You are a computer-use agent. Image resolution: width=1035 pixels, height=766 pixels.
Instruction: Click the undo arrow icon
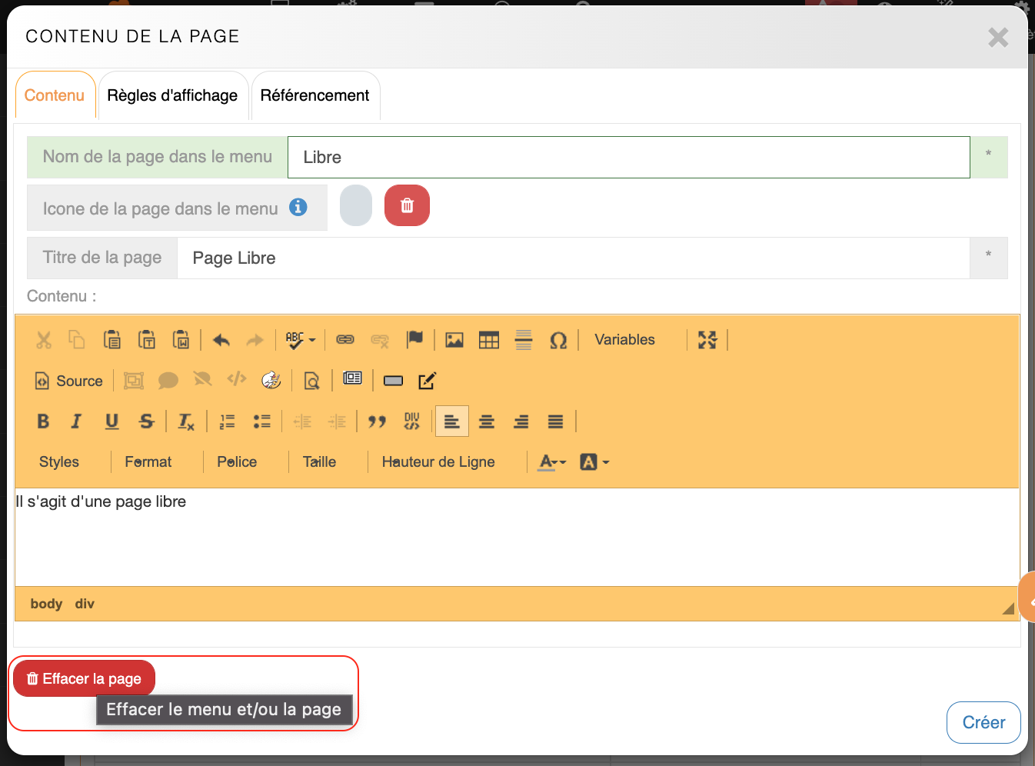click(x=221, y=340)
